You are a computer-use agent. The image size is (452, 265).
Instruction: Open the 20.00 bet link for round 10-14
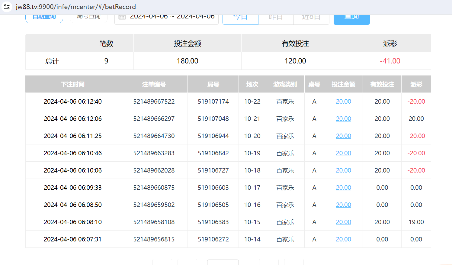coord(343,239)
